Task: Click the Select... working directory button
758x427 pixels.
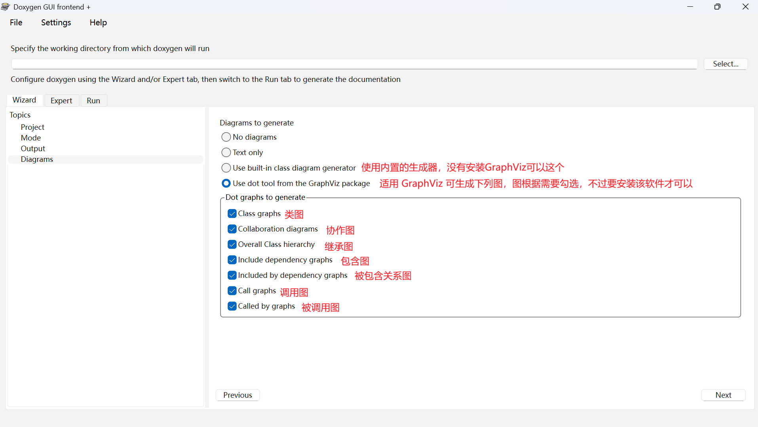Action: [726, 64]
